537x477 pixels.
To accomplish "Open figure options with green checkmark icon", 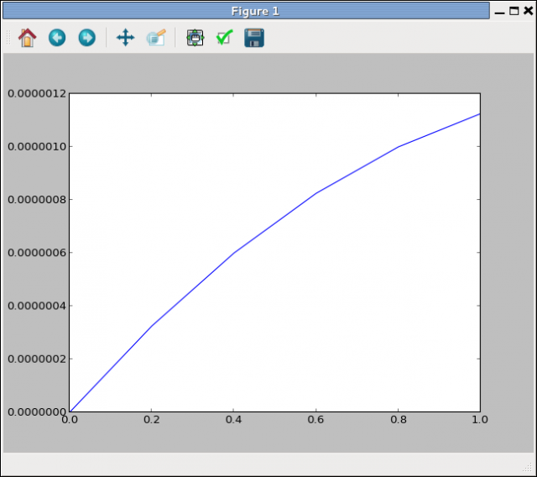I will (x=224, y=38).
